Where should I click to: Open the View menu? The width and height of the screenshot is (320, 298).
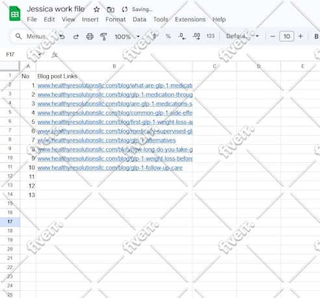[x=68, y=19]
